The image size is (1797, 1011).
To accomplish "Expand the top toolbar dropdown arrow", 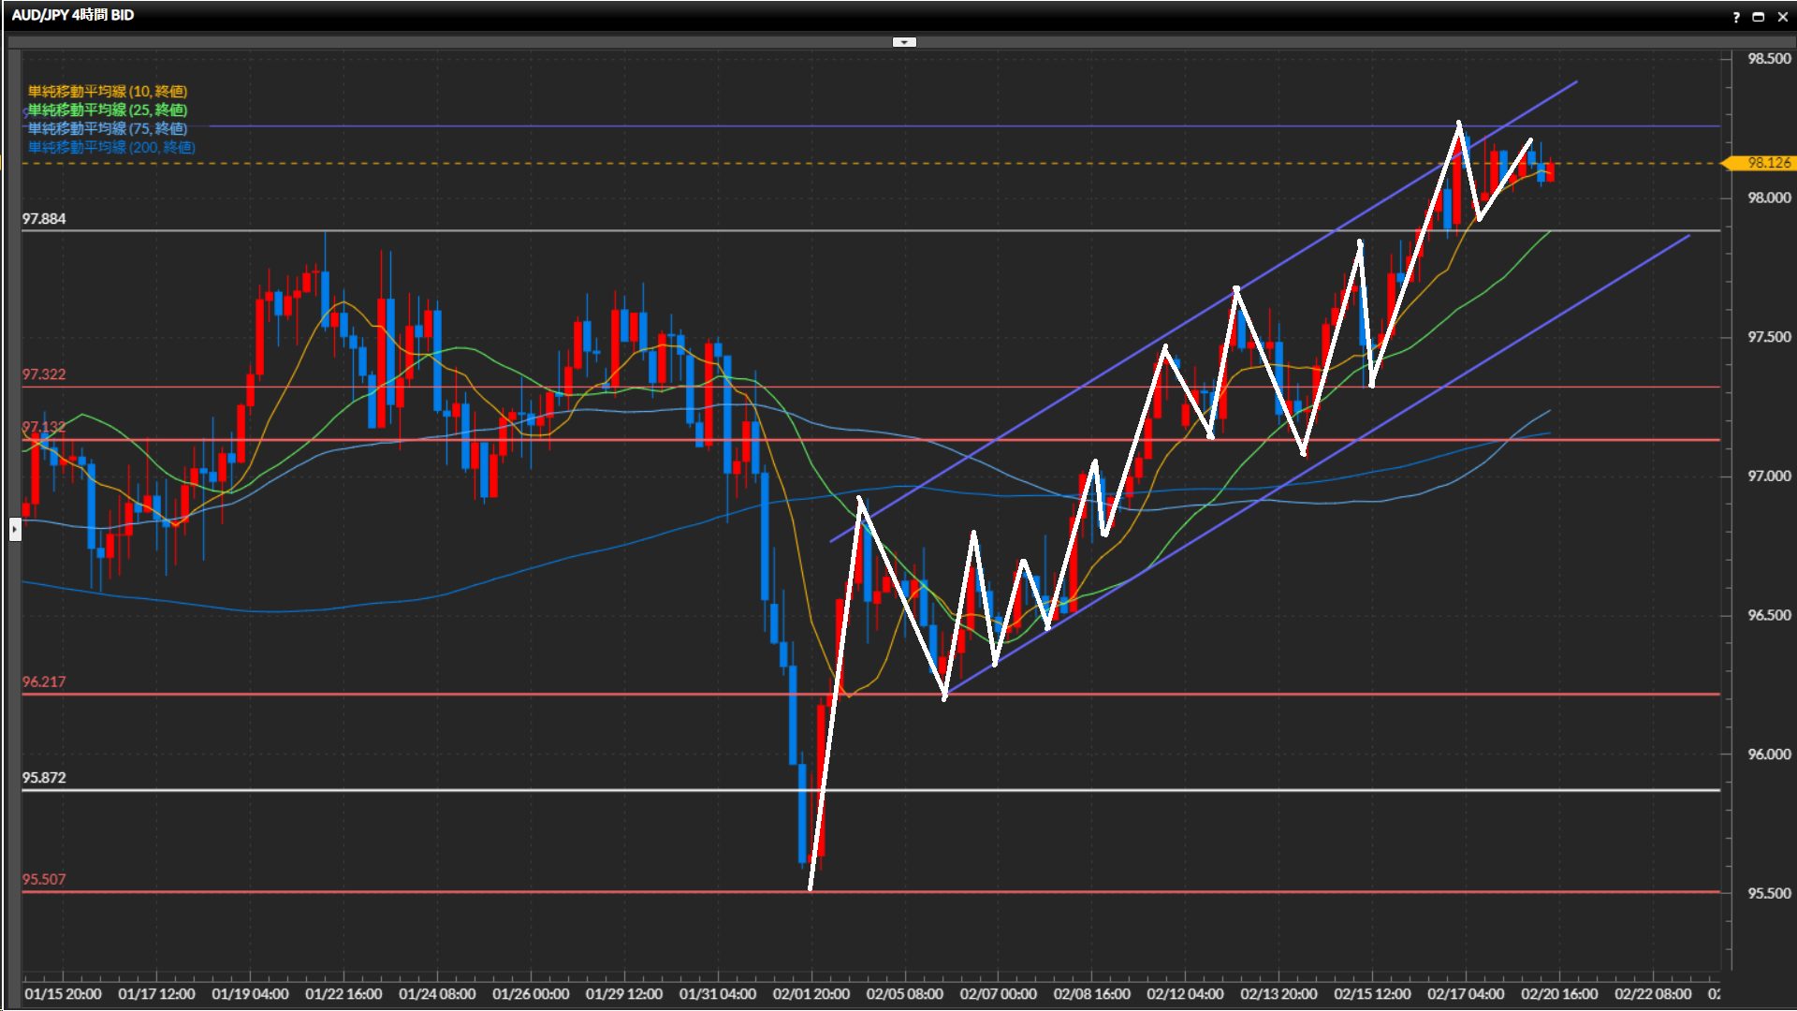I will point(904,42).
